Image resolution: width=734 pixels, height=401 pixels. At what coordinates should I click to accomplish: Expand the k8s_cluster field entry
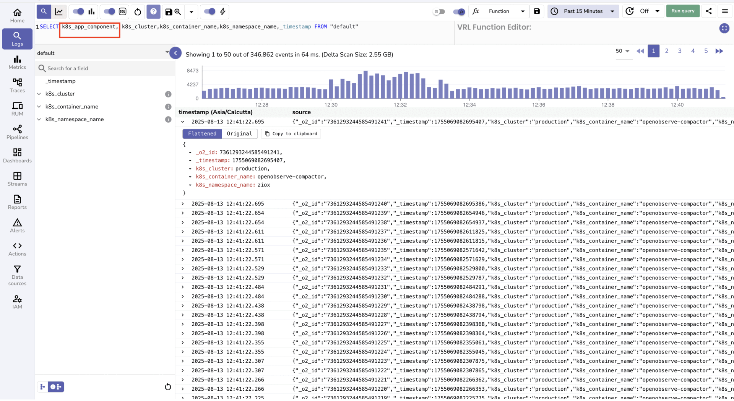tap(39, 94)
